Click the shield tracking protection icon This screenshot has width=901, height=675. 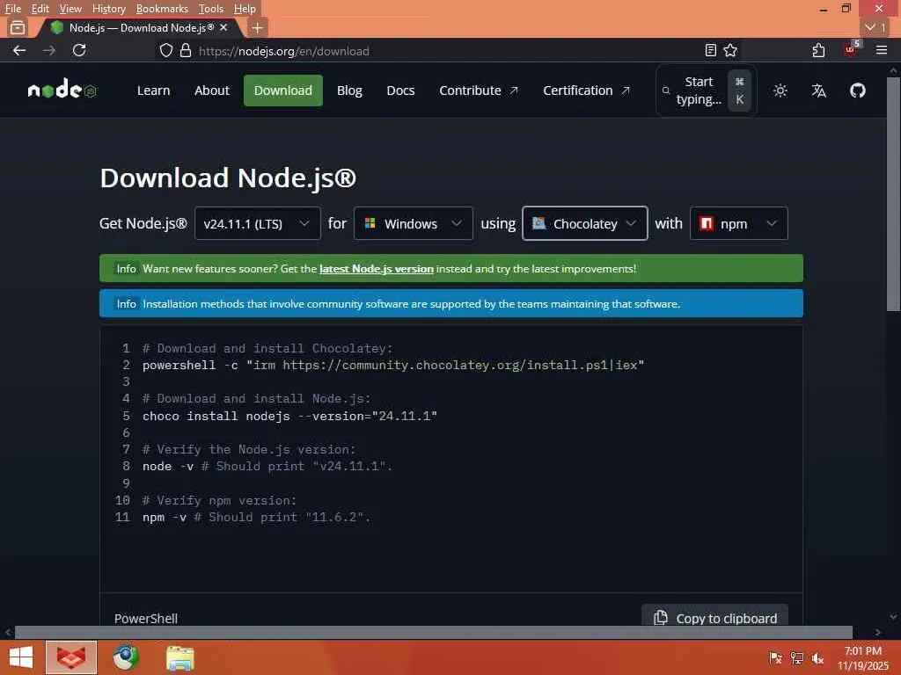click(166, 50)
